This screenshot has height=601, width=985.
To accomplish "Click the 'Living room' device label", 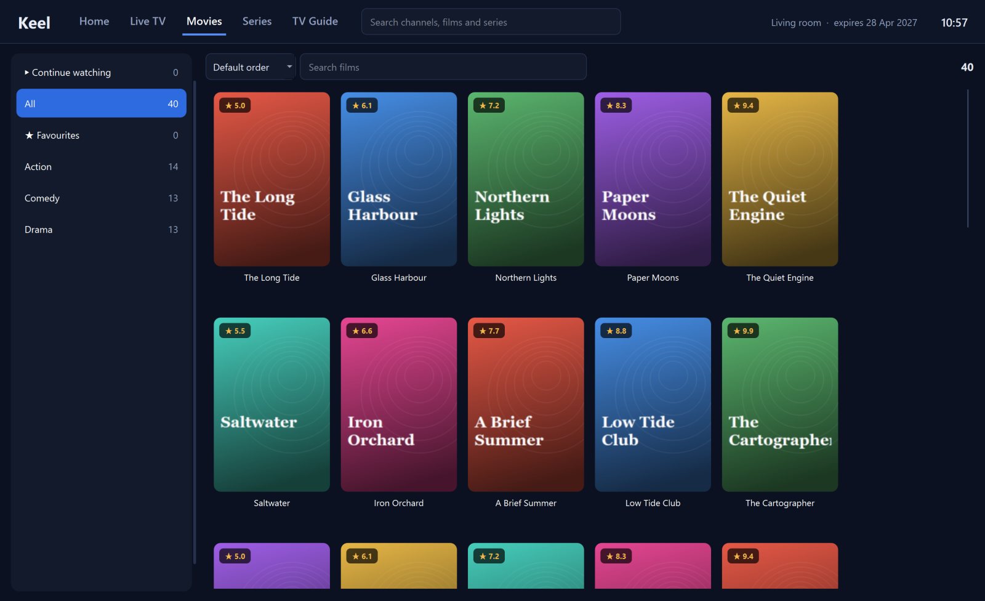I will [796, 23].
